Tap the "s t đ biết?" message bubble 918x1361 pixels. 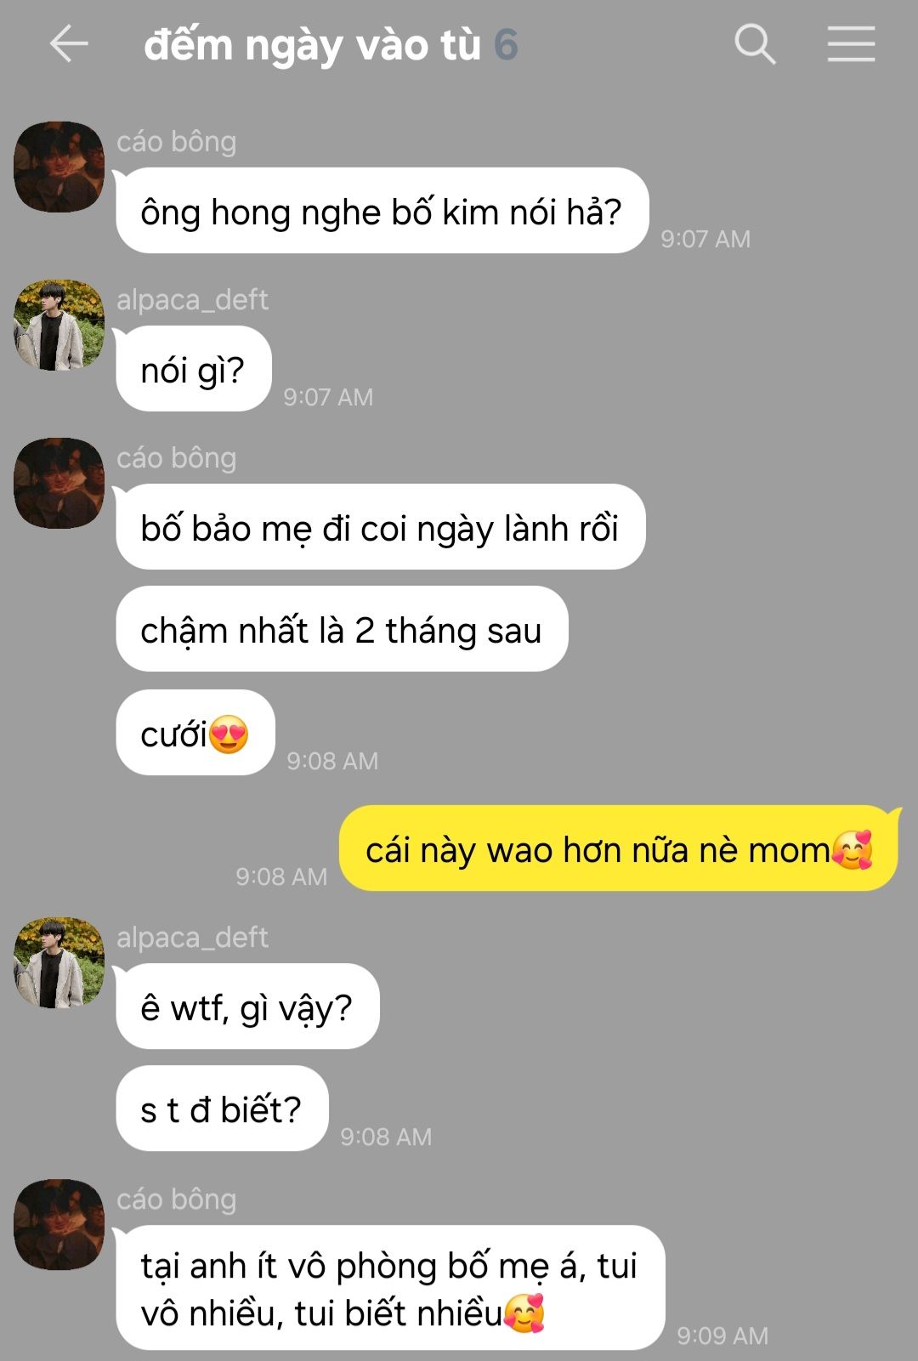(222, 1109)
